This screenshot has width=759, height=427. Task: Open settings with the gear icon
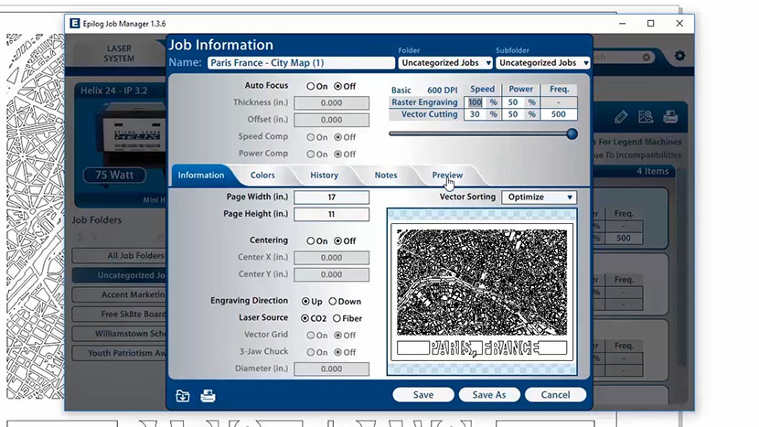tap(679, 57)
